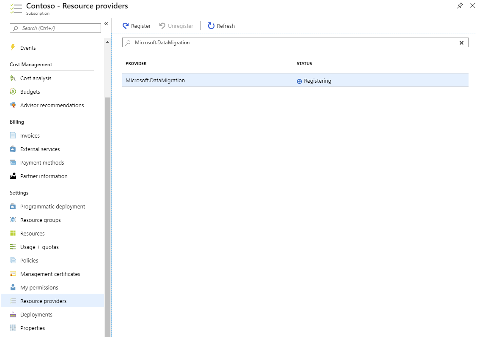Open Programmatic deployment setting
Screen dimensions: 477x338
pyautogui.click(x=52, y=206)
